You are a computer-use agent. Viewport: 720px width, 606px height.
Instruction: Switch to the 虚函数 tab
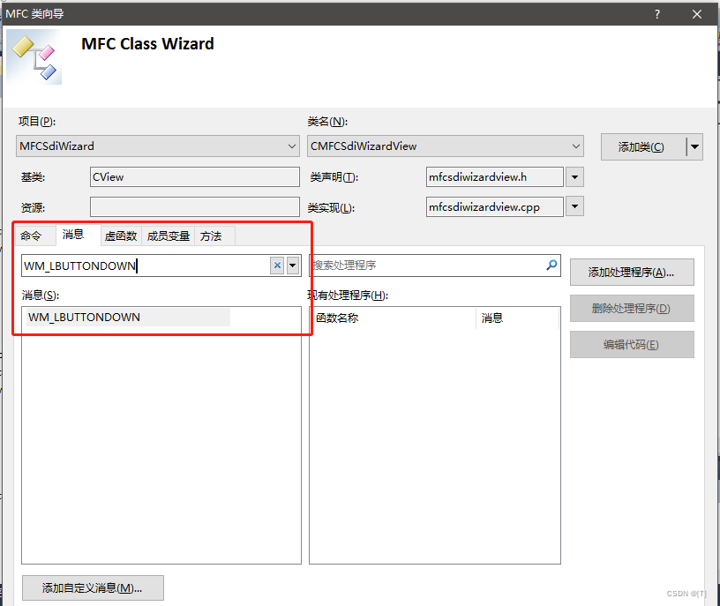click(x=120, y=236)
